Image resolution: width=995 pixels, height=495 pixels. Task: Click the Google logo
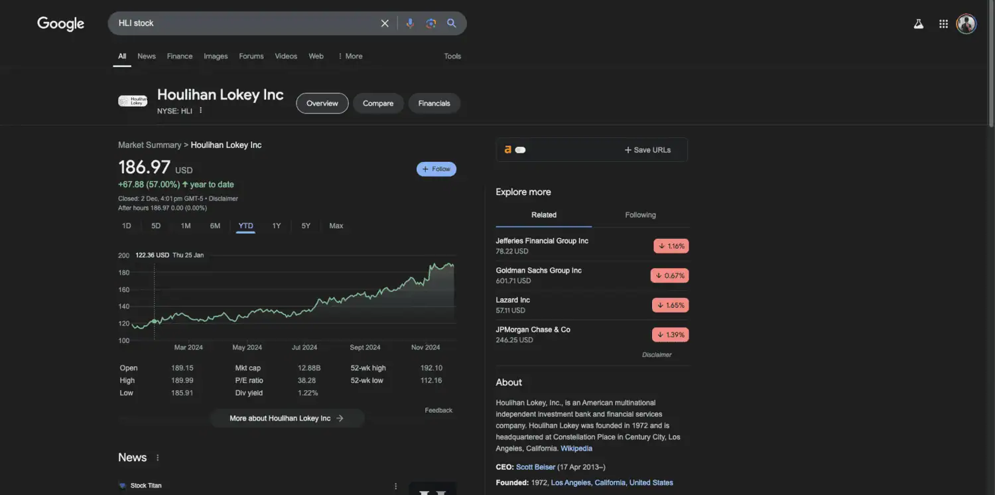click(60, 24)
